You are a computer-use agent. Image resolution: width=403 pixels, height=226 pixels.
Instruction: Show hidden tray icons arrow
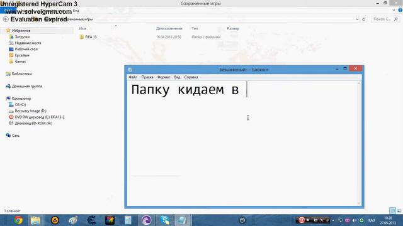(x=333, y=220)
